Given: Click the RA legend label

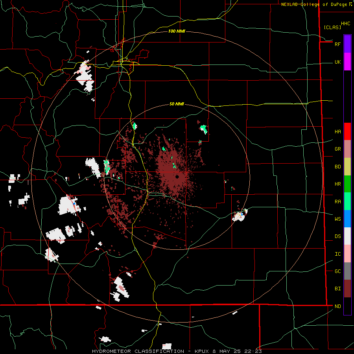Looking at the screenshot, I should pyautogui.click(x=337, y=202).
